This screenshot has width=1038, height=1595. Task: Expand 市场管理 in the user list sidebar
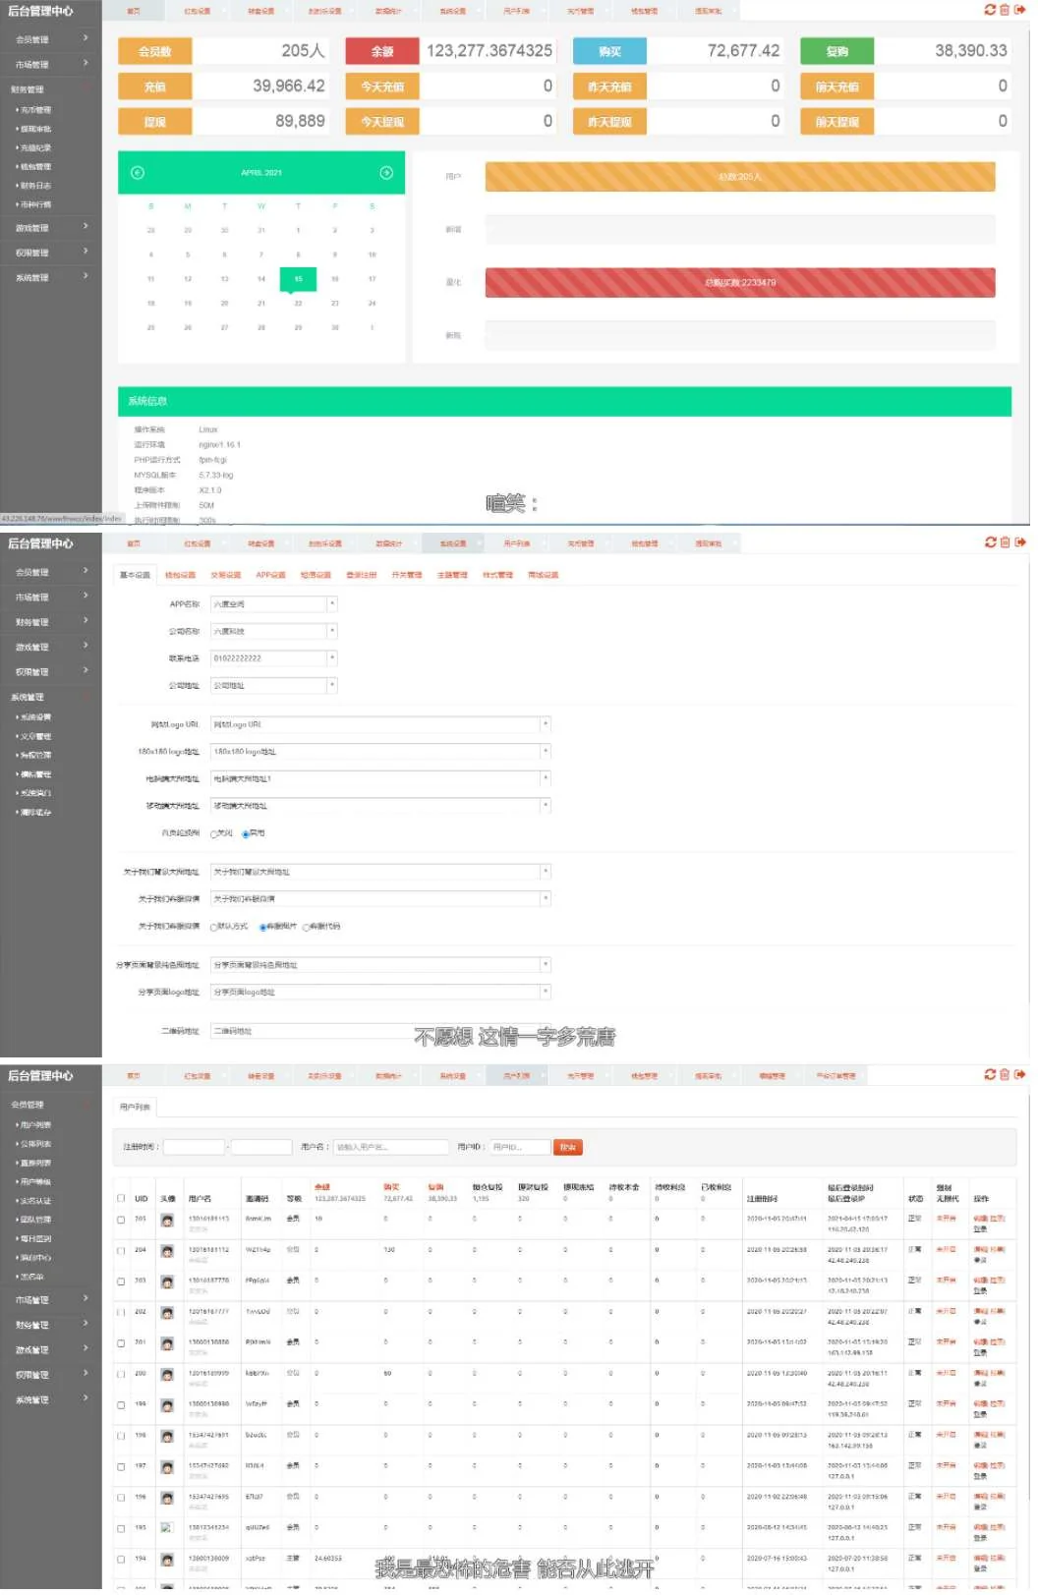coord(49,1300)
